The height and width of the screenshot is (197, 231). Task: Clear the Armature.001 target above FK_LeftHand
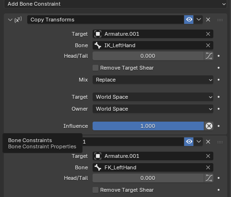tap(208, 156)
